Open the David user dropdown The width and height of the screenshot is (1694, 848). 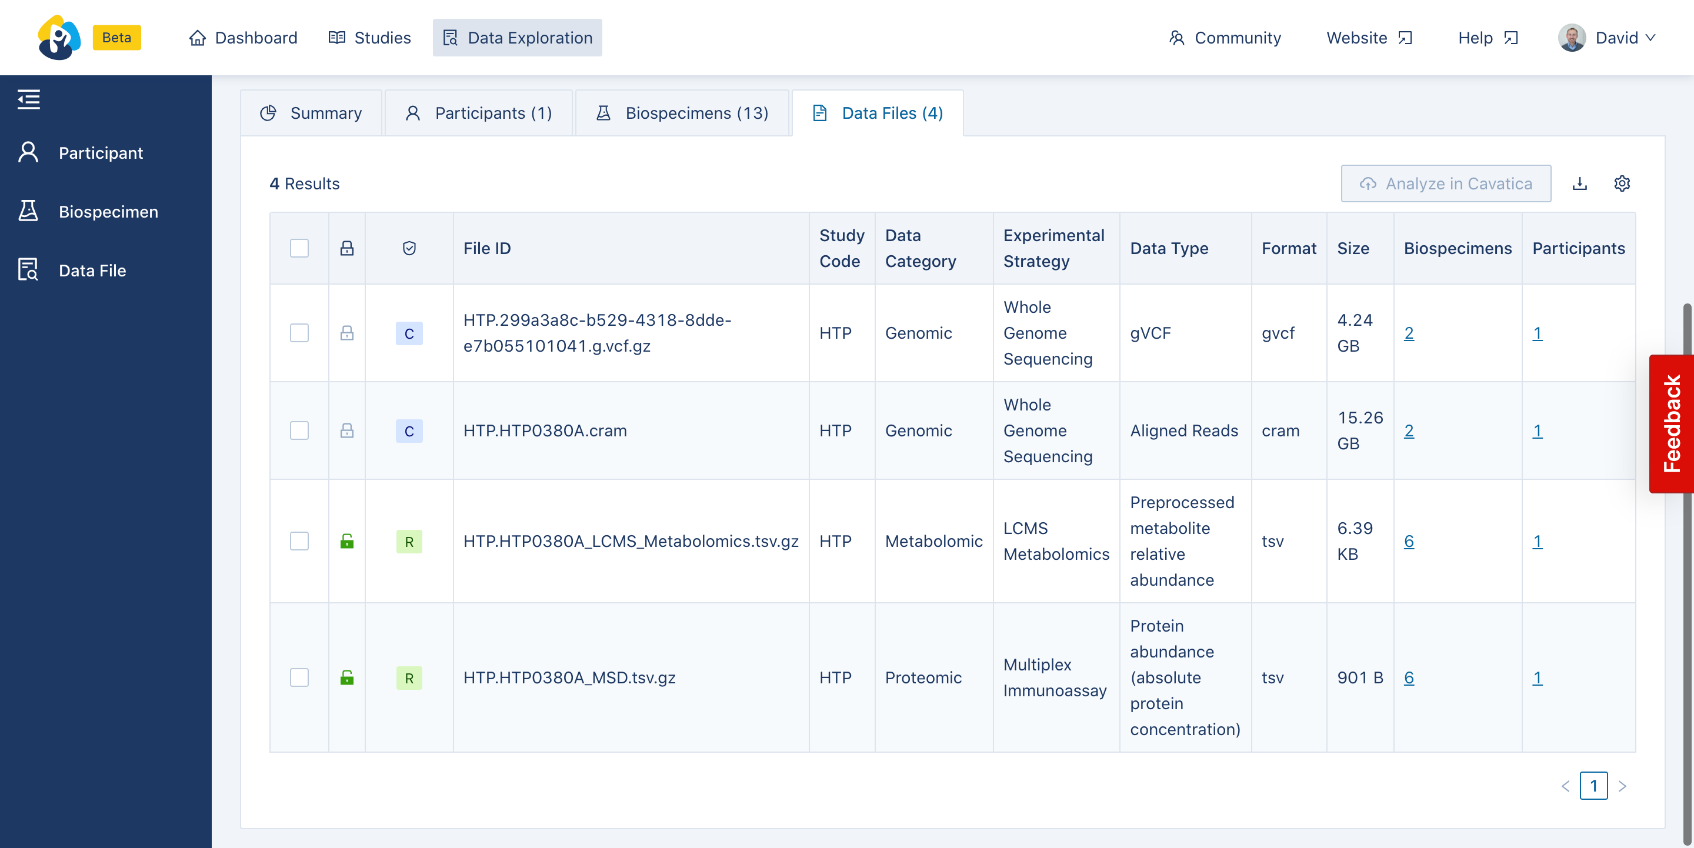click(x=1607, y=38)
